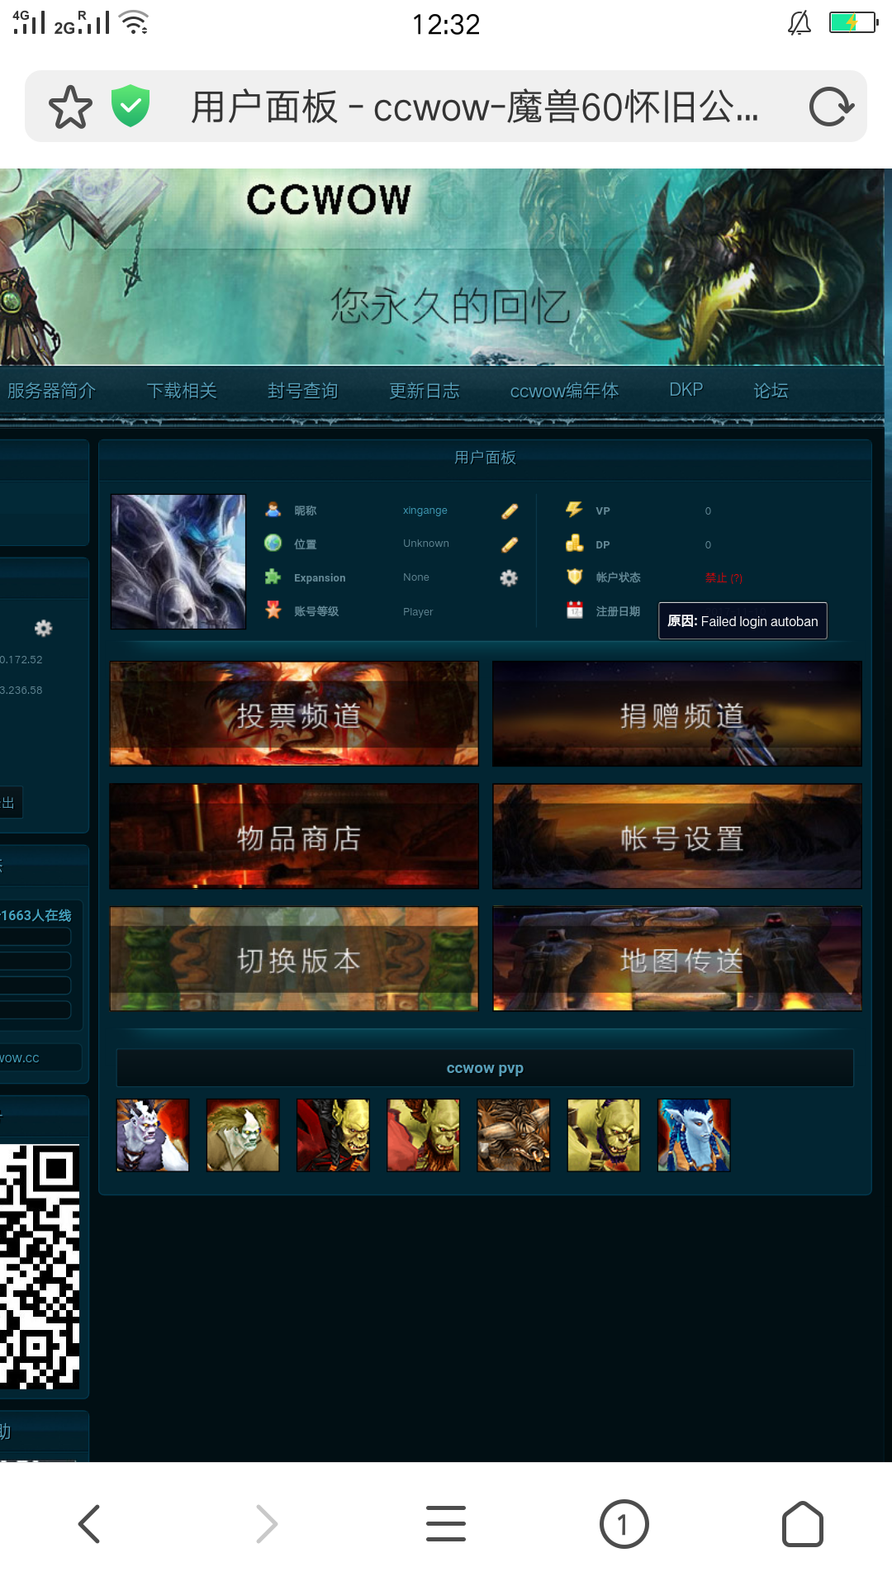This screenshot has width=892, height=1586.
Task: Open the tab switcher showing 1
Action: tap(624, 1524)
